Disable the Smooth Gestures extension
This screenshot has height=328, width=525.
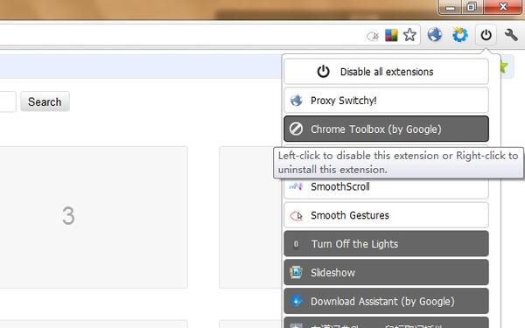click(x=386, y=215)
